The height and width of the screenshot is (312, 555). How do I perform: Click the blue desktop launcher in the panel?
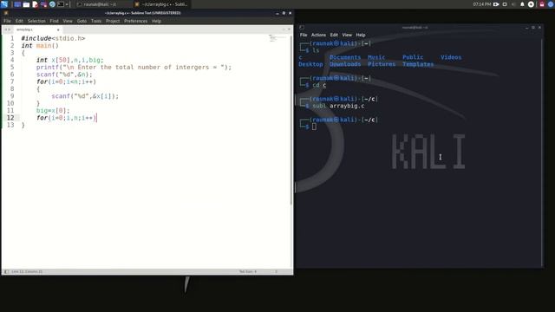pos(17,4)
